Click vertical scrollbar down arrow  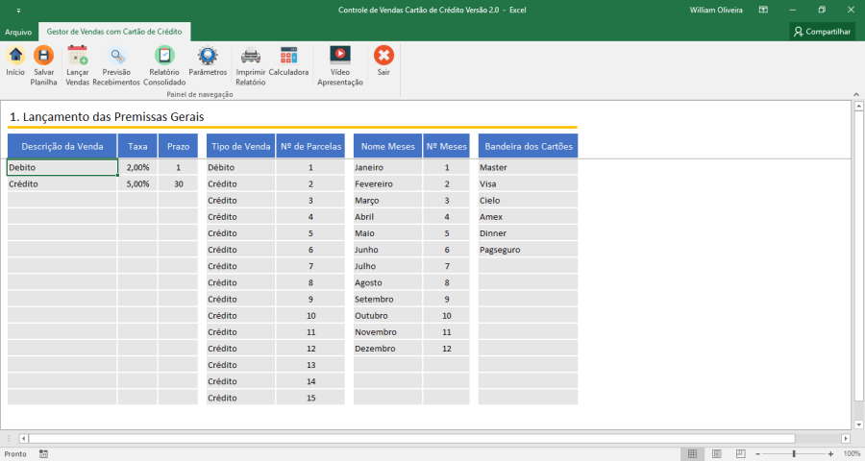click(858, 425)
